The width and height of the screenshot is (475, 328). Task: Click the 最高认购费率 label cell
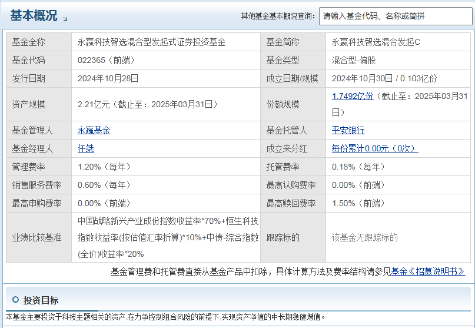(293, 185)
